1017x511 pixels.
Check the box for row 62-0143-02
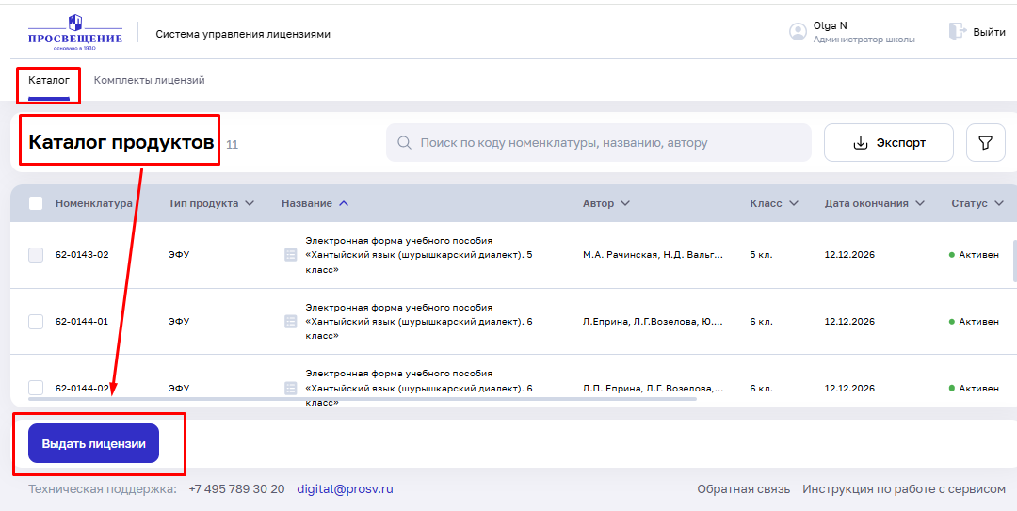(36, 255)
